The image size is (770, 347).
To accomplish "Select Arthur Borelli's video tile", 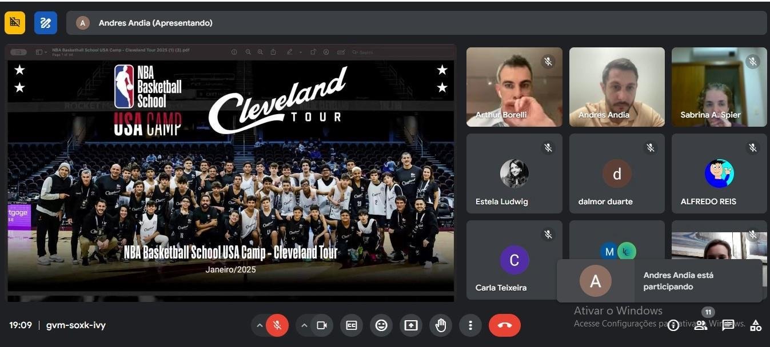I will 514,87.
